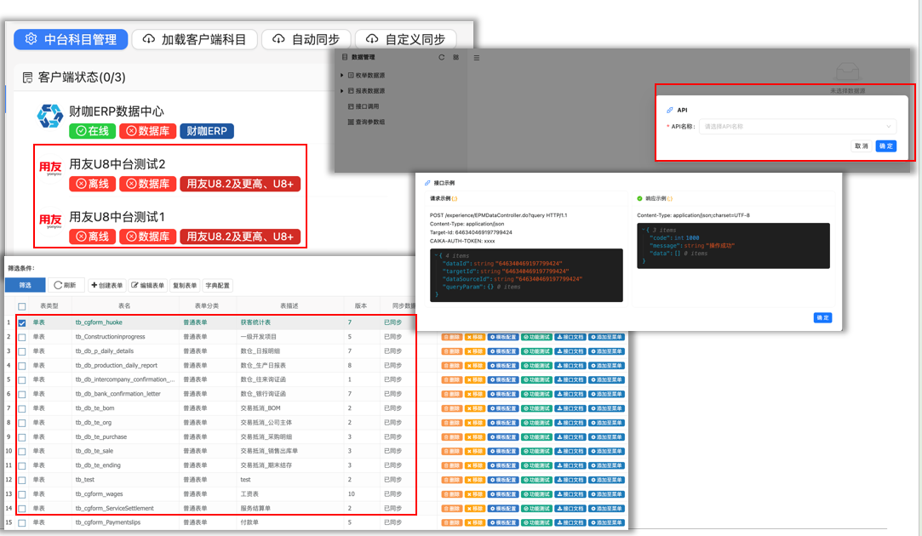Image resolution: width=922 pixels, height=536 pixels.
Task: Click 移除 in the tb_db_p_daily_details row
Action: pos(474,351)
